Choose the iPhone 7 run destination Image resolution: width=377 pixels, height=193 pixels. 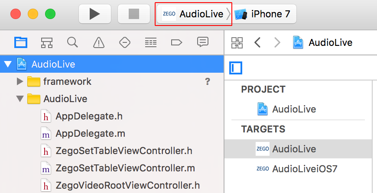point(264,14)
